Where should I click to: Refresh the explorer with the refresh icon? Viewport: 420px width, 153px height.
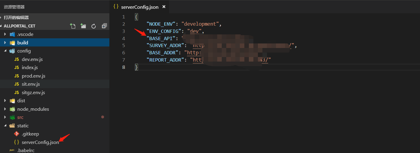pyautogui.click(x=94, y=26)
